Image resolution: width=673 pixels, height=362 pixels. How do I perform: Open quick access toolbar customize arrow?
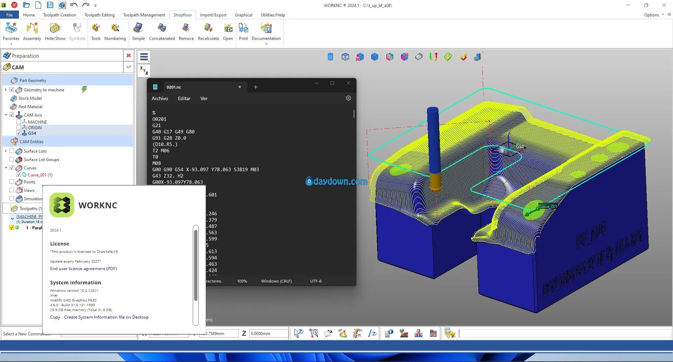pos(95,5)
